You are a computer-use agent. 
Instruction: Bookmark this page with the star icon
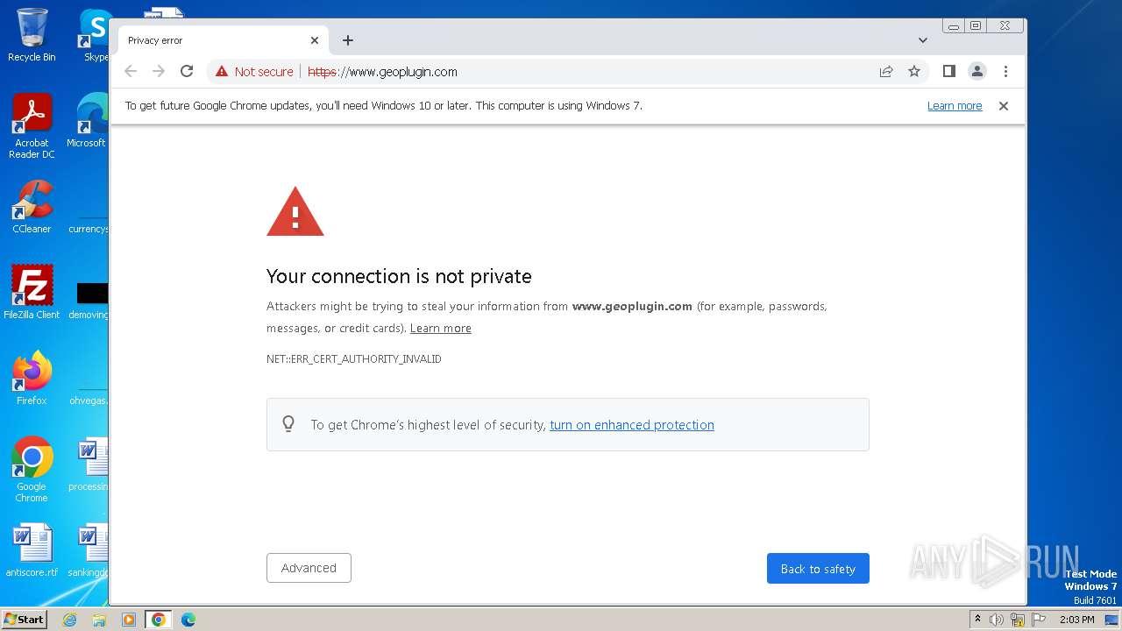click(914, 72)
